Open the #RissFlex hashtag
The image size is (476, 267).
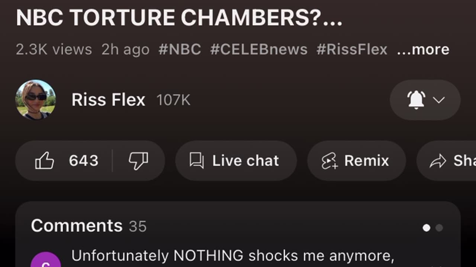[x=352, y=49]
